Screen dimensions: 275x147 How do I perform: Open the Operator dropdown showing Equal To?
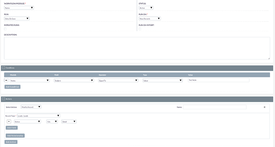(x=118, y=80)
